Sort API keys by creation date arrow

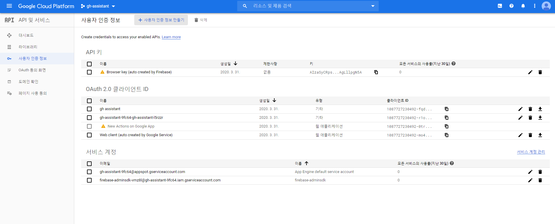tap(235, 63)
